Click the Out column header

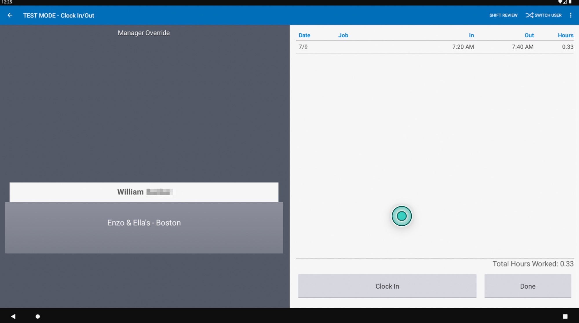529,35
